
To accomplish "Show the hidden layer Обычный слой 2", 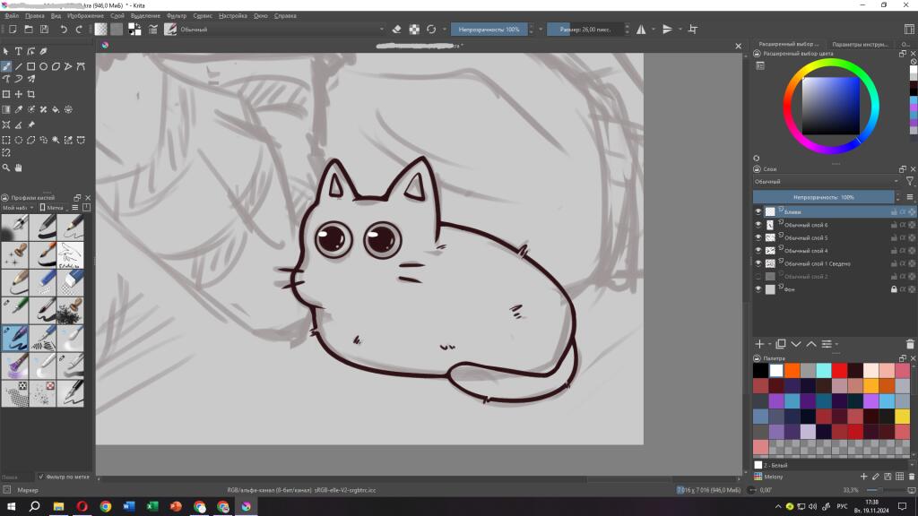I will 758,277.
